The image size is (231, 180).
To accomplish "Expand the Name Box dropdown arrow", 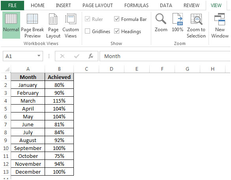I will pos(39,56).
